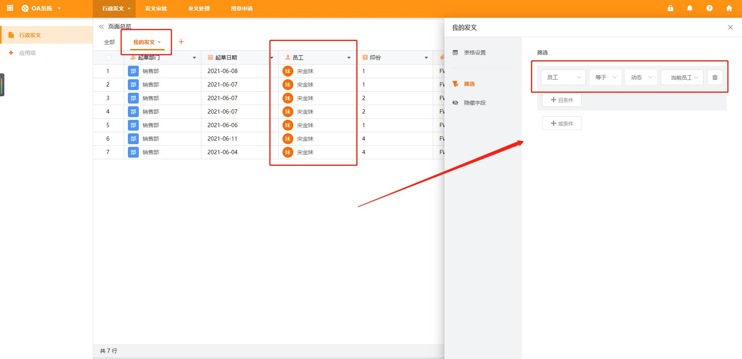The height and width of the screenshot is (359, 742).
Task: Click 页面总览 heading text
Action: click(120, 26)
